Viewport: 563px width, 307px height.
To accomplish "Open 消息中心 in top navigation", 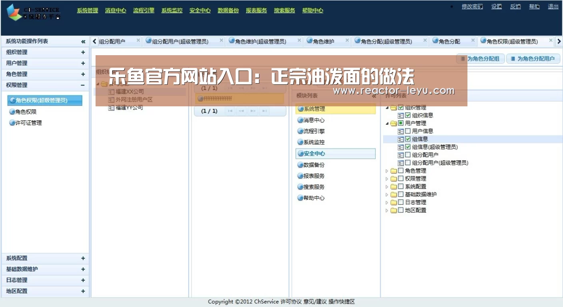I will tap(116, 10).
